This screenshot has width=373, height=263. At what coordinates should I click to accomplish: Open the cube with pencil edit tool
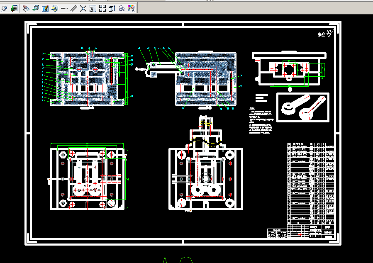pos(45,9)
